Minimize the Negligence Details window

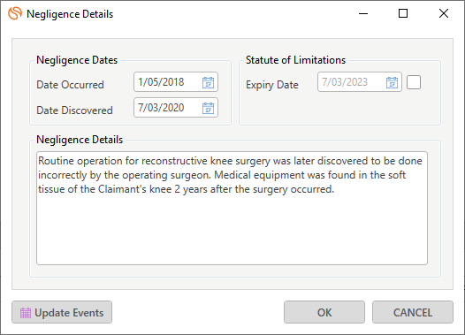tap(363, 13)
